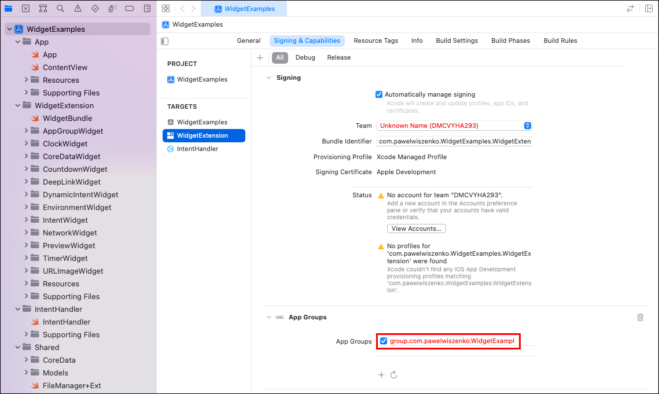Open the Project navigator folder icon
This screenshot has width=659, height=394.
pos(9,9)
